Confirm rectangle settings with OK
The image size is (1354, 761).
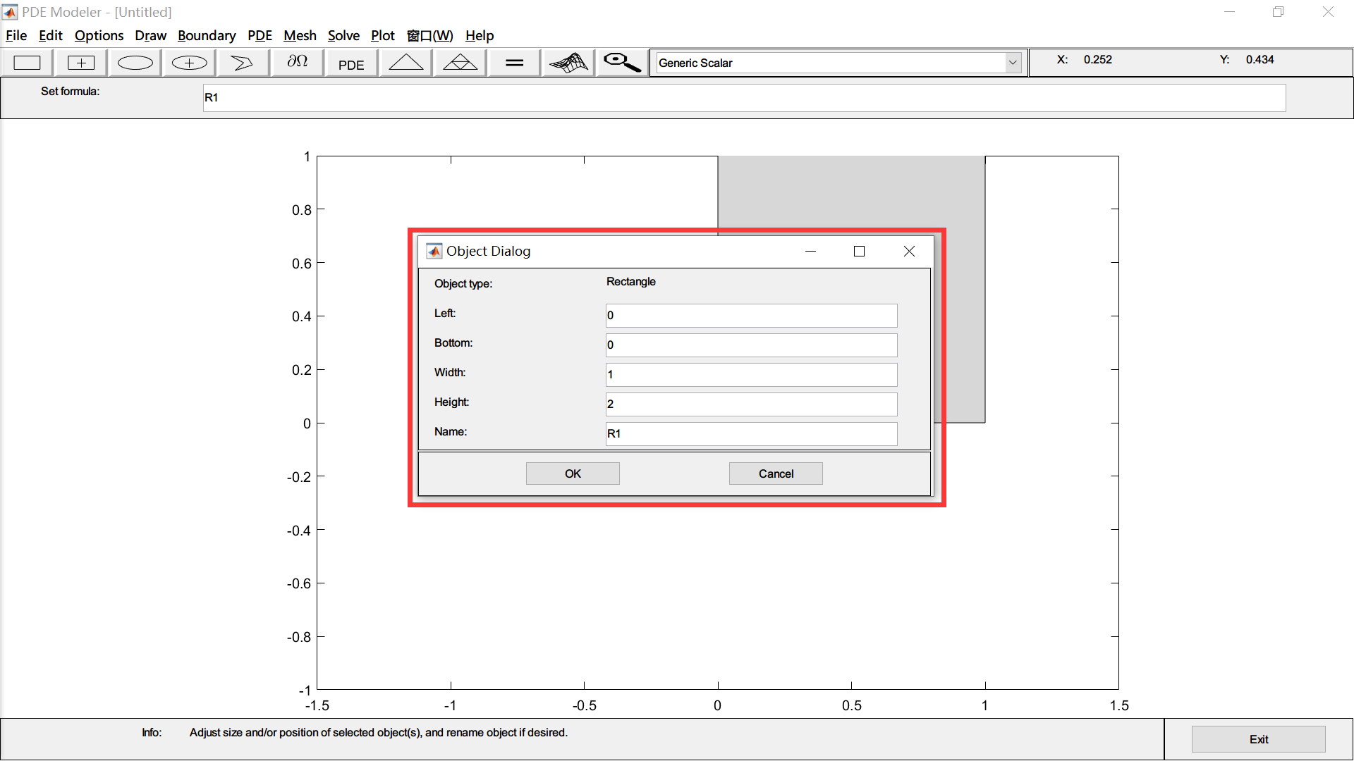pos(572,473)
